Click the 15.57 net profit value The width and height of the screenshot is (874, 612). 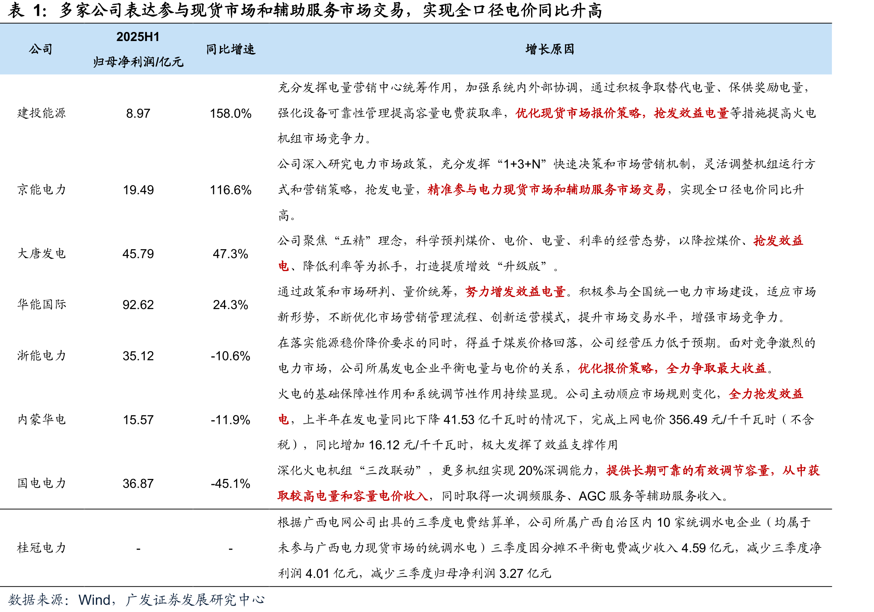click(x=138, y=420)
